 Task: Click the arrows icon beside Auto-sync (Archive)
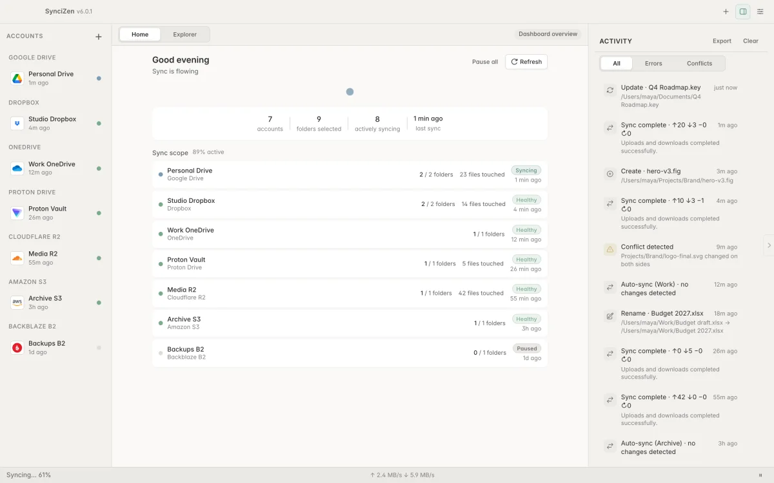[x=610, y=446]
